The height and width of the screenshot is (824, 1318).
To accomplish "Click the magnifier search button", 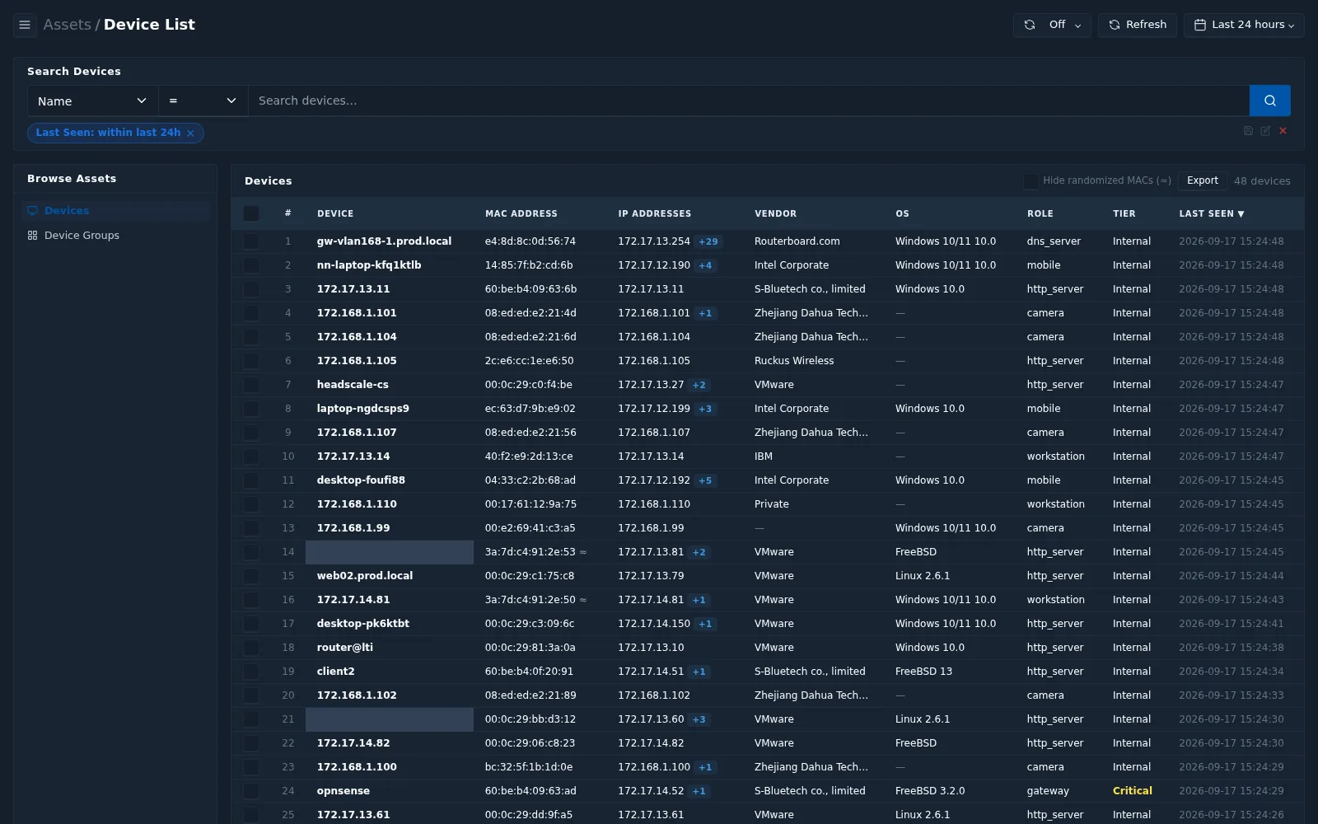I will pyautogui.click(x=1269, y=101).
